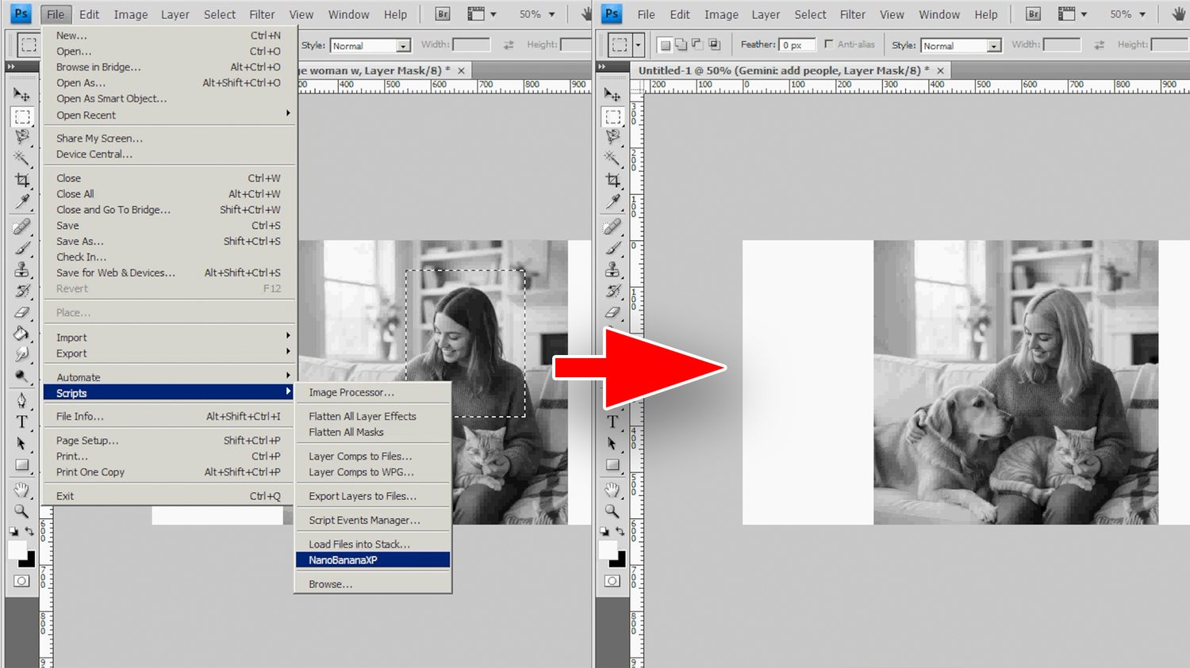
Task: Pick the Lasso tool in the right window's toolbox
Action: (x=612, y=137)
